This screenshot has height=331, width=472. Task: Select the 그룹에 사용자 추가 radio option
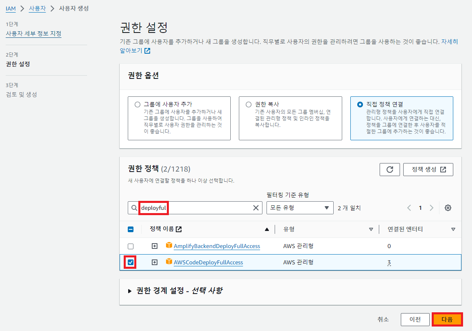(x=138, y=105)
